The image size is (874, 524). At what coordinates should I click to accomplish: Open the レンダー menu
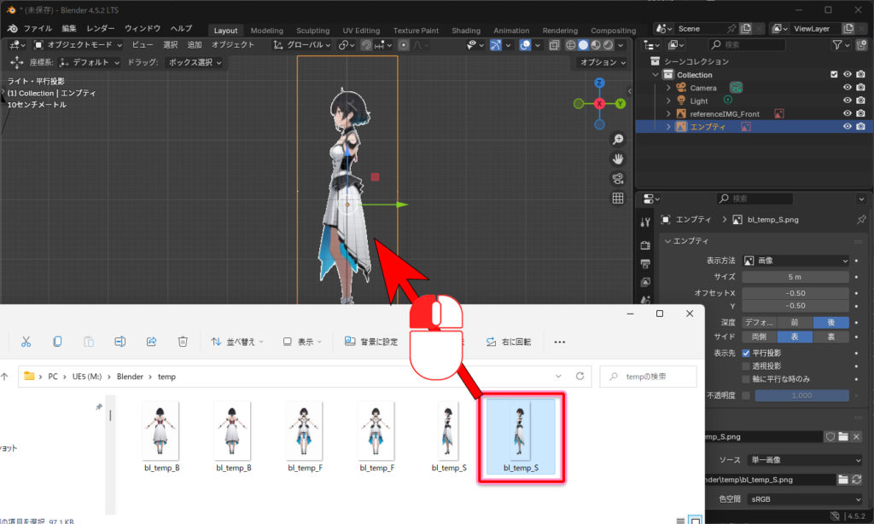[101, 28]
